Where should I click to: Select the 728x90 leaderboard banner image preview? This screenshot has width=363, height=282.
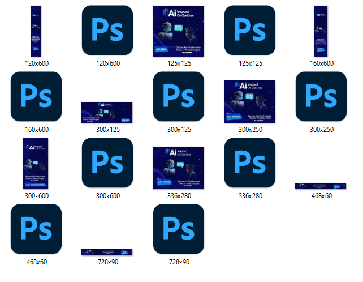[107, 253]
